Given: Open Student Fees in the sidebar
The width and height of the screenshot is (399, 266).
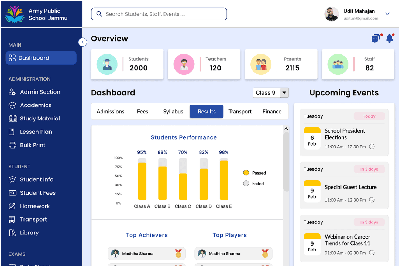Looking at the screenshot, I should pyautogui.click(x=32, y=193).
